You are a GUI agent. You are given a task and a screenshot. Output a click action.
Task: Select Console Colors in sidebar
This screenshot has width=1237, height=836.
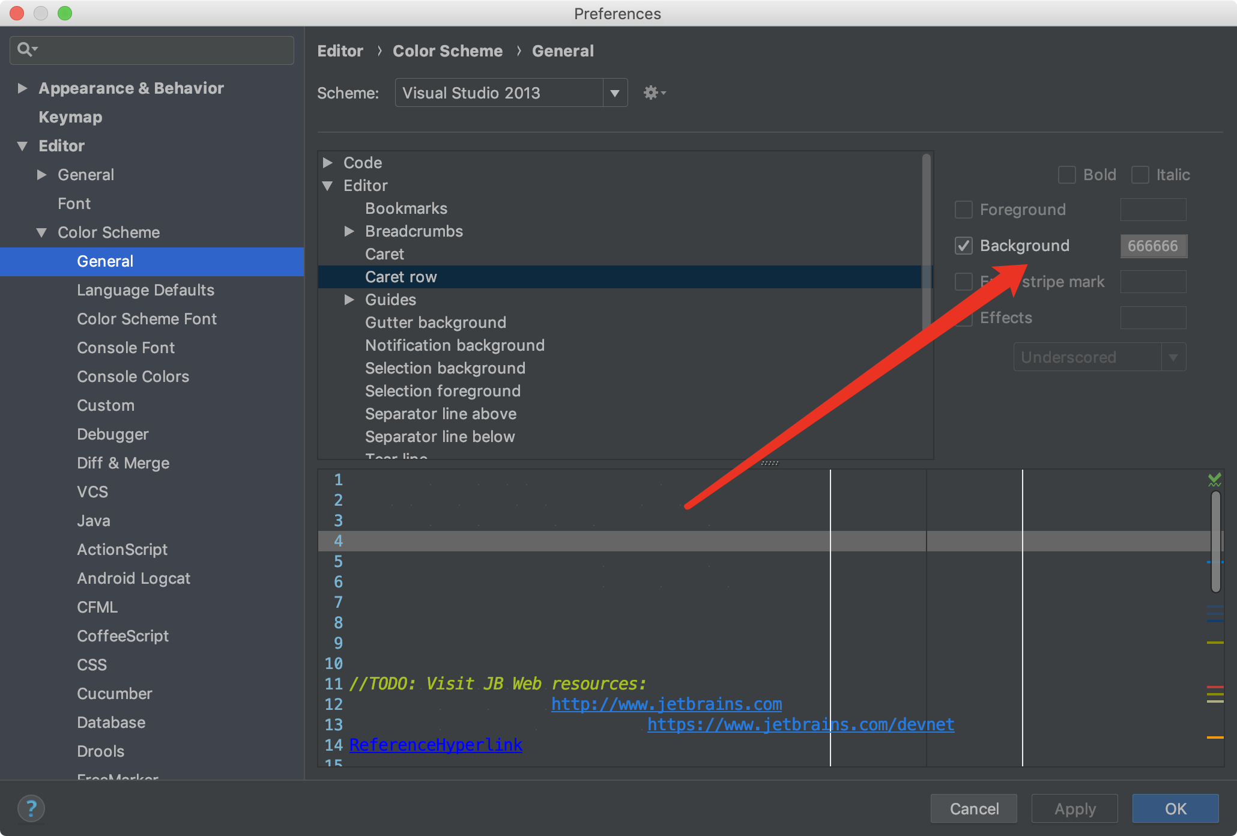133,377
